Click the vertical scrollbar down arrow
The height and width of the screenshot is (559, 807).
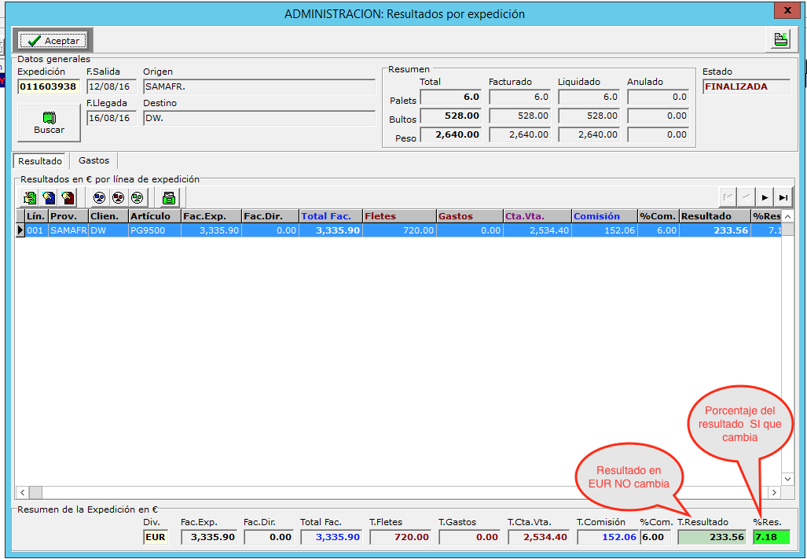point(788,478)
